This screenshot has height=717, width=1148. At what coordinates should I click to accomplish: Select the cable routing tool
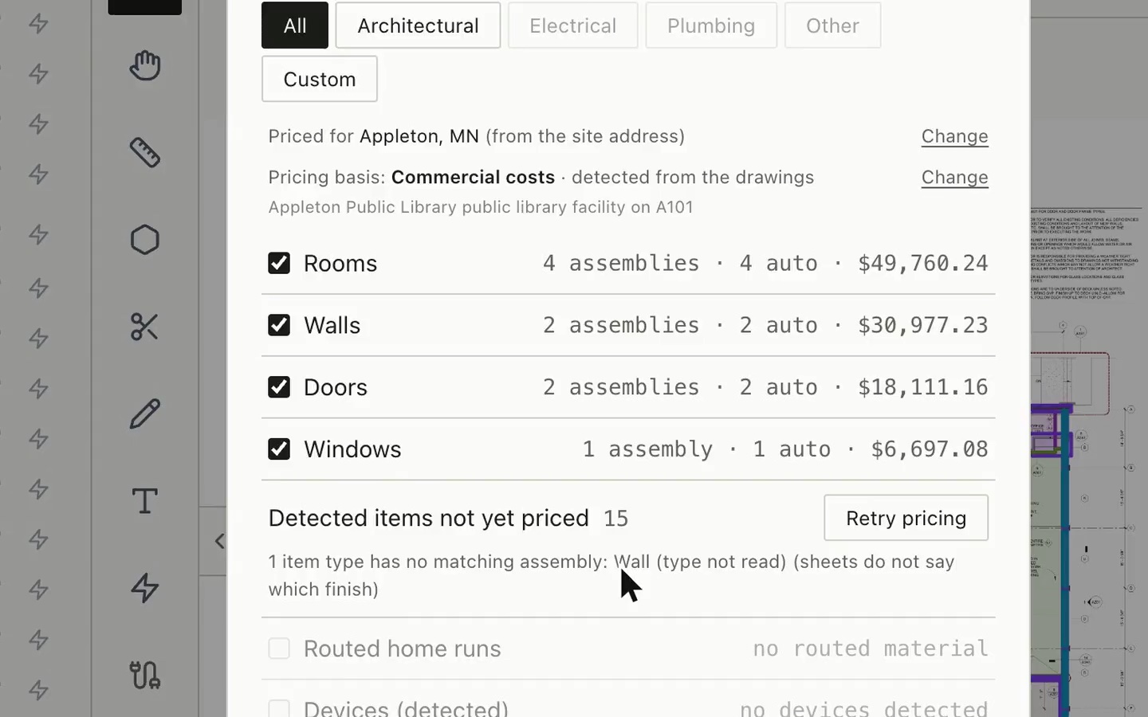(144, 675)
